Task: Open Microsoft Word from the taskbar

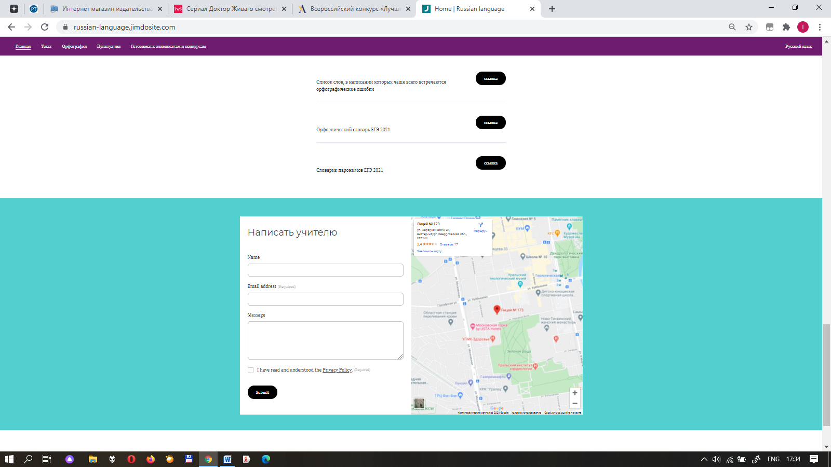Action: coord(227,459)
